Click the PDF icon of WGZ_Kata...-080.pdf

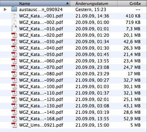pyautogui.click(x=14, y=74)
